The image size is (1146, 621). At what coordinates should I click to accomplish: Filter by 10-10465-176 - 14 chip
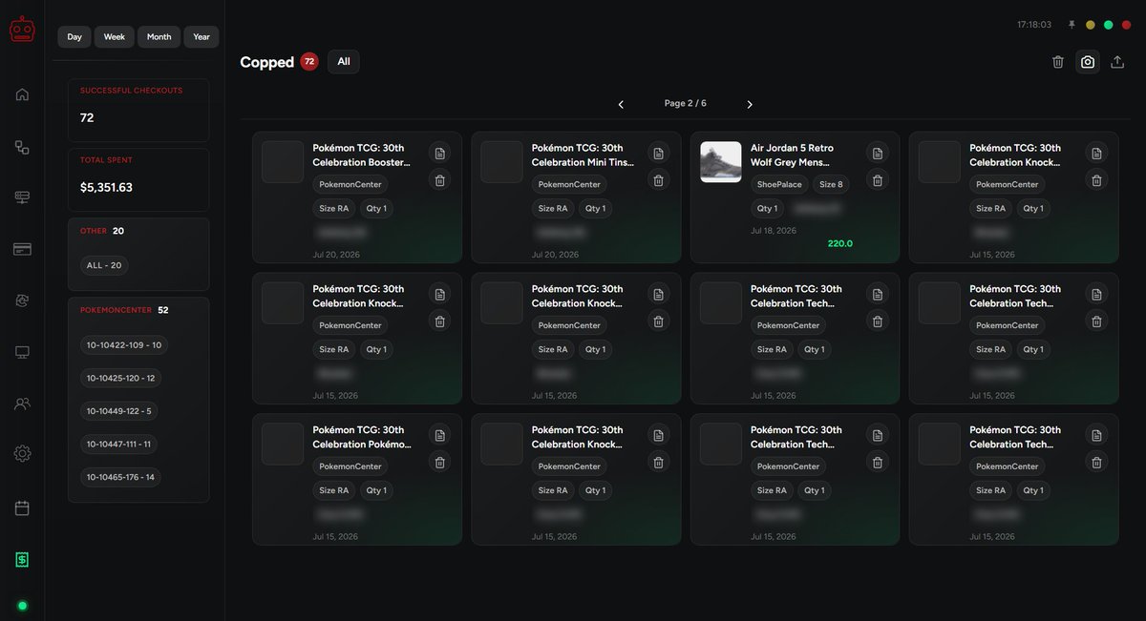pos(120,477)
